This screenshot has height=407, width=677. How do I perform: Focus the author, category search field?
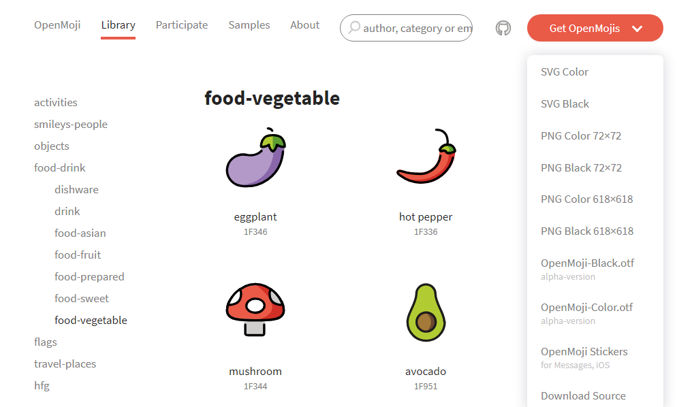(417, 29)
